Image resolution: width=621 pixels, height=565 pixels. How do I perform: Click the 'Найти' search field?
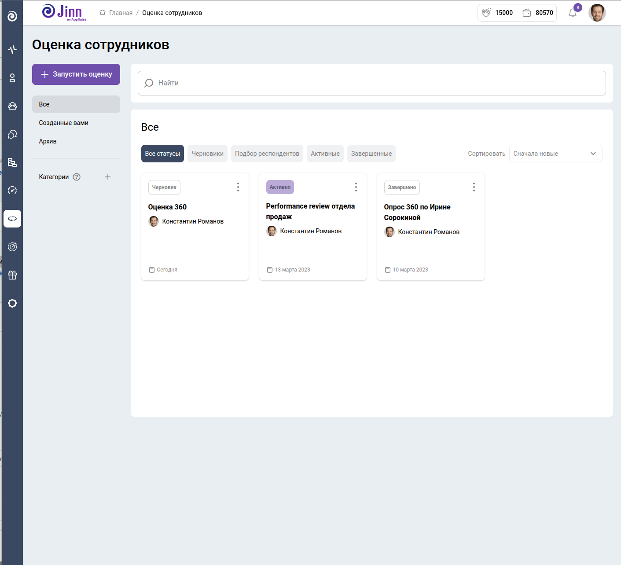tap(372, 83)
